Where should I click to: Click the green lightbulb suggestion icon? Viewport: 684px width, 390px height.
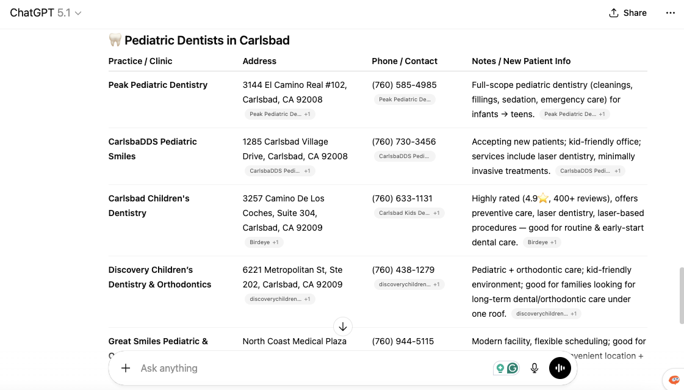click(x=500, y=368)
